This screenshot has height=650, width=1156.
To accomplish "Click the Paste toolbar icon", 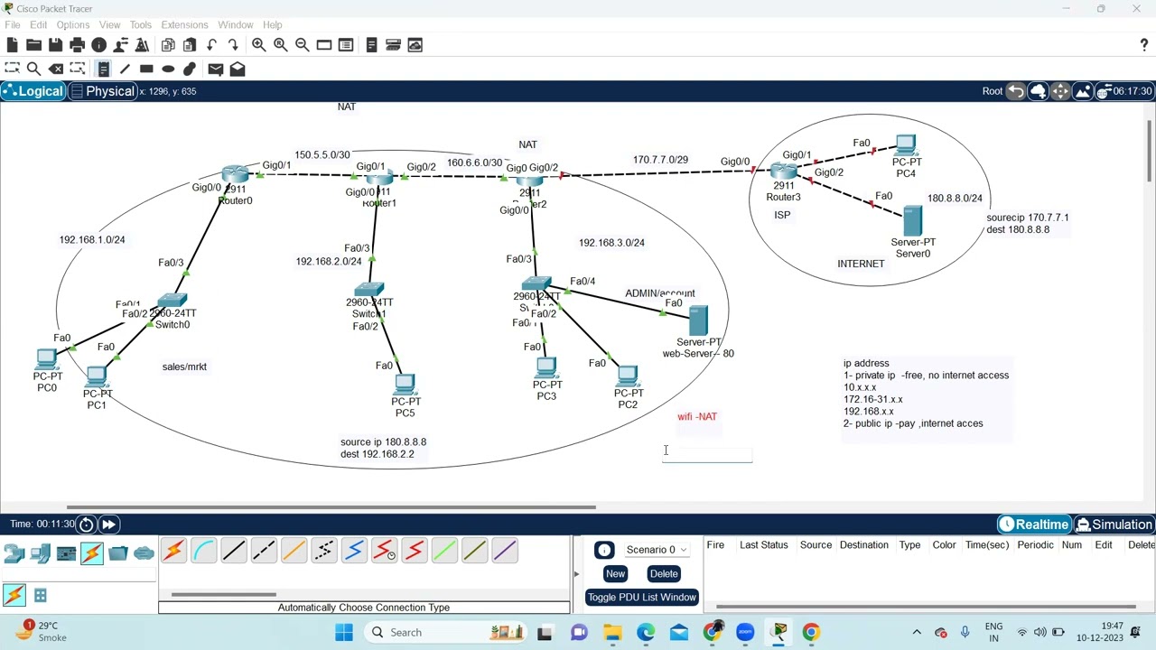I will pos(190,44).
